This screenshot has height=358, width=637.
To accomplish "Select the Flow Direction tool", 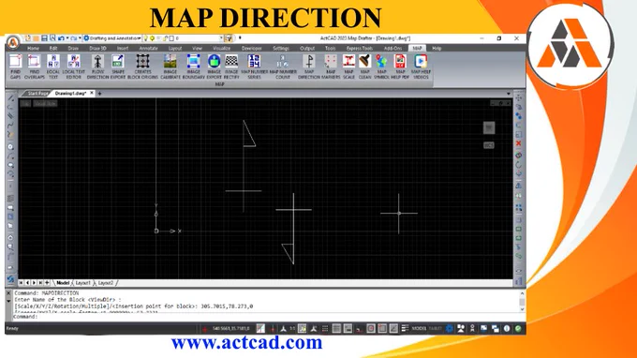I will click(97, 67).
